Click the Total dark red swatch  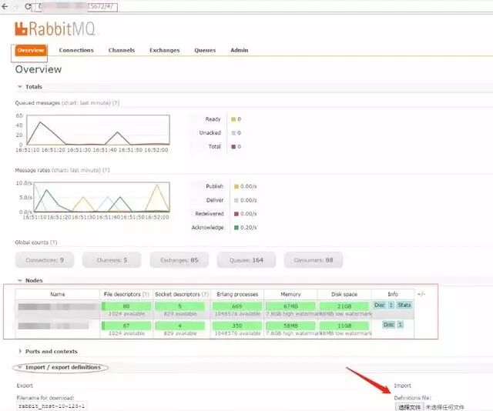click(x=233, y=147)
